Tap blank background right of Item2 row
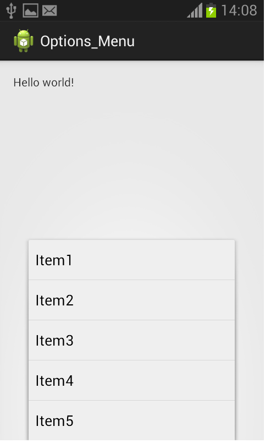The image size is (265, 443). pos(250,300)
